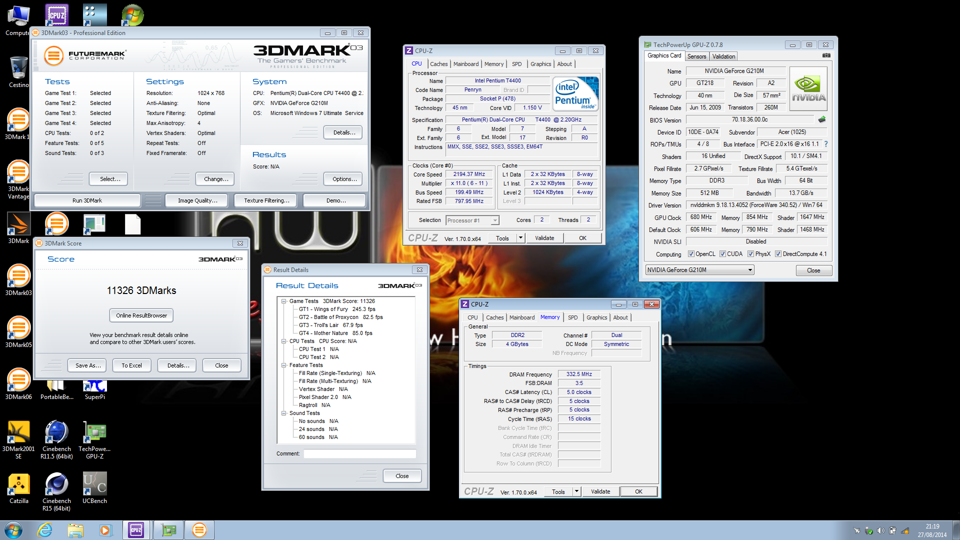
Task: Open About tab in top CPU-Z window
Action: click(564, 64)
